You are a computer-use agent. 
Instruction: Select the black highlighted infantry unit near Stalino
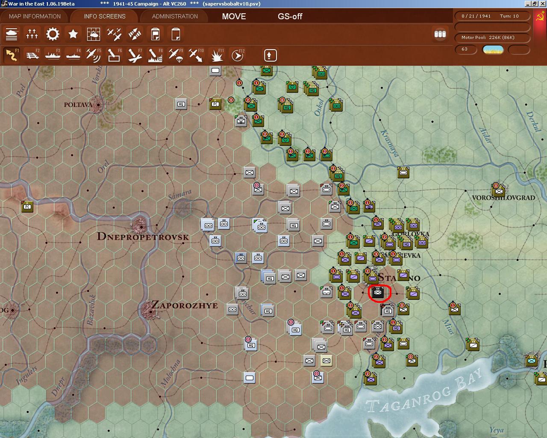(377, 293)
